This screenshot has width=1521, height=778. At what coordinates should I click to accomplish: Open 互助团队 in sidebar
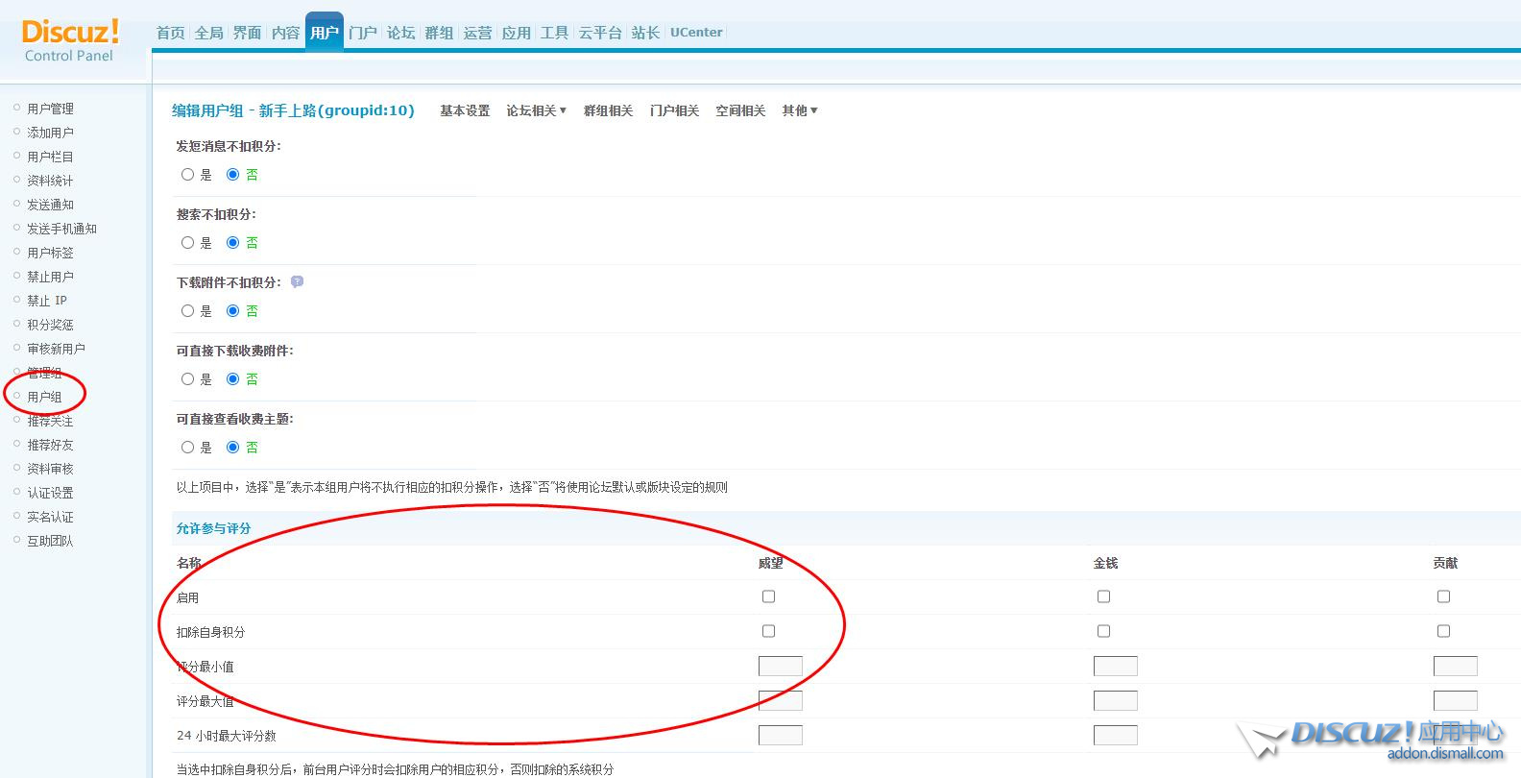(x=50, y=541)
